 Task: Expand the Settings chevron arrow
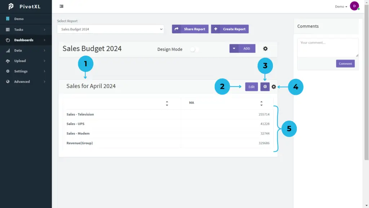[44, 71]
